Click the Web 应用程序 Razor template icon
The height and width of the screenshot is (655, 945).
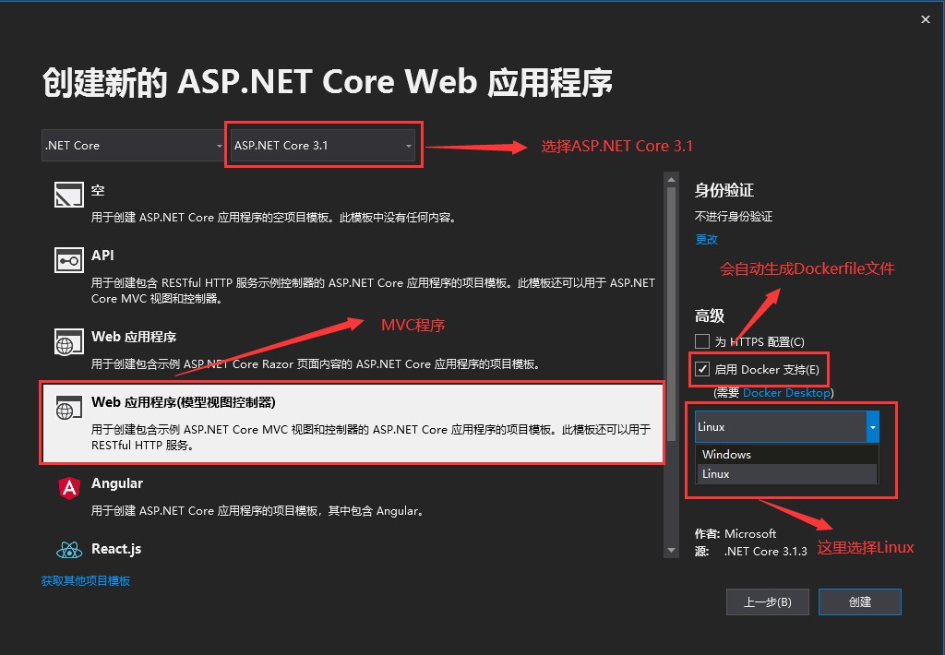[x=68, y=341]
